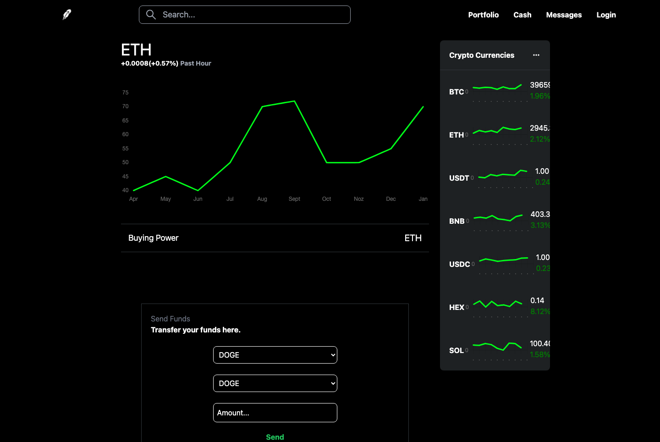The image size is (660, 442).
Task: Select BNB in the crypto currency list
Action: pos(457,221)
